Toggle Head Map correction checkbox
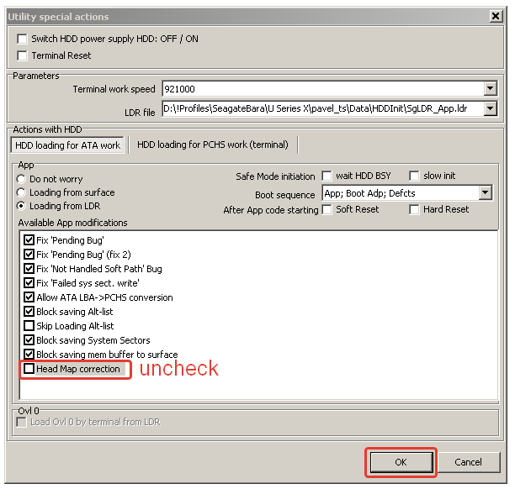This screenshot has width=515, height=489. (29, 369)
